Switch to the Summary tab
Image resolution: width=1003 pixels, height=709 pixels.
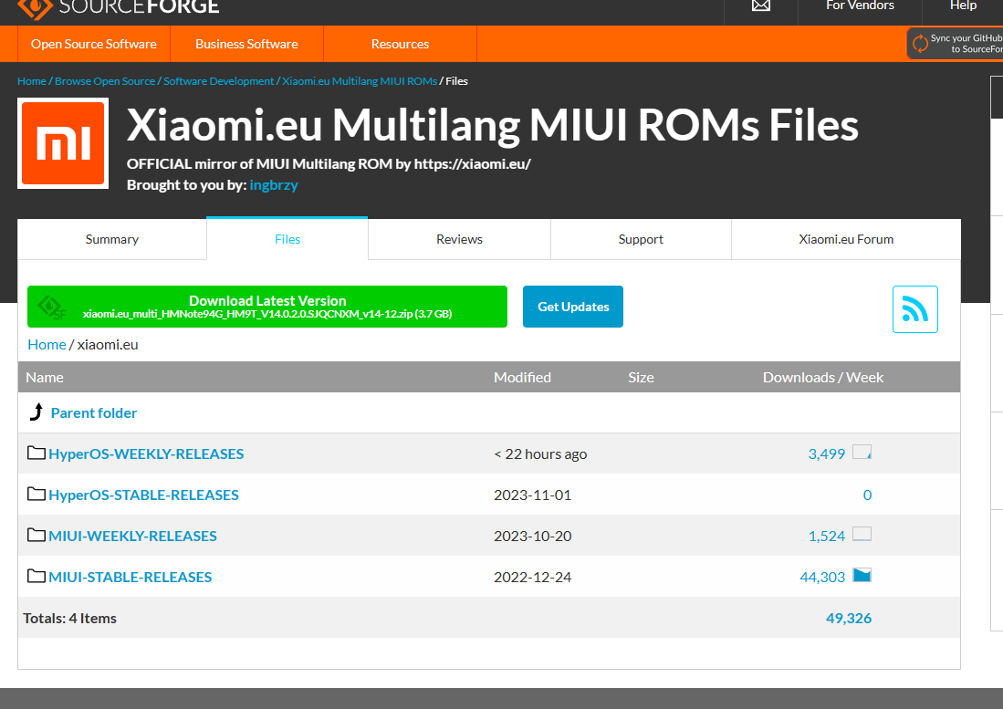point(111,238)
